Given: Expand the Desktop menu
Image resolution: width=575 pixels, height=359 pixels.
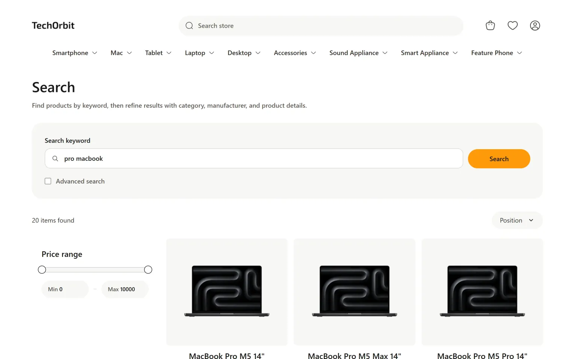Looking at the screenshot, I should (244, 53).
